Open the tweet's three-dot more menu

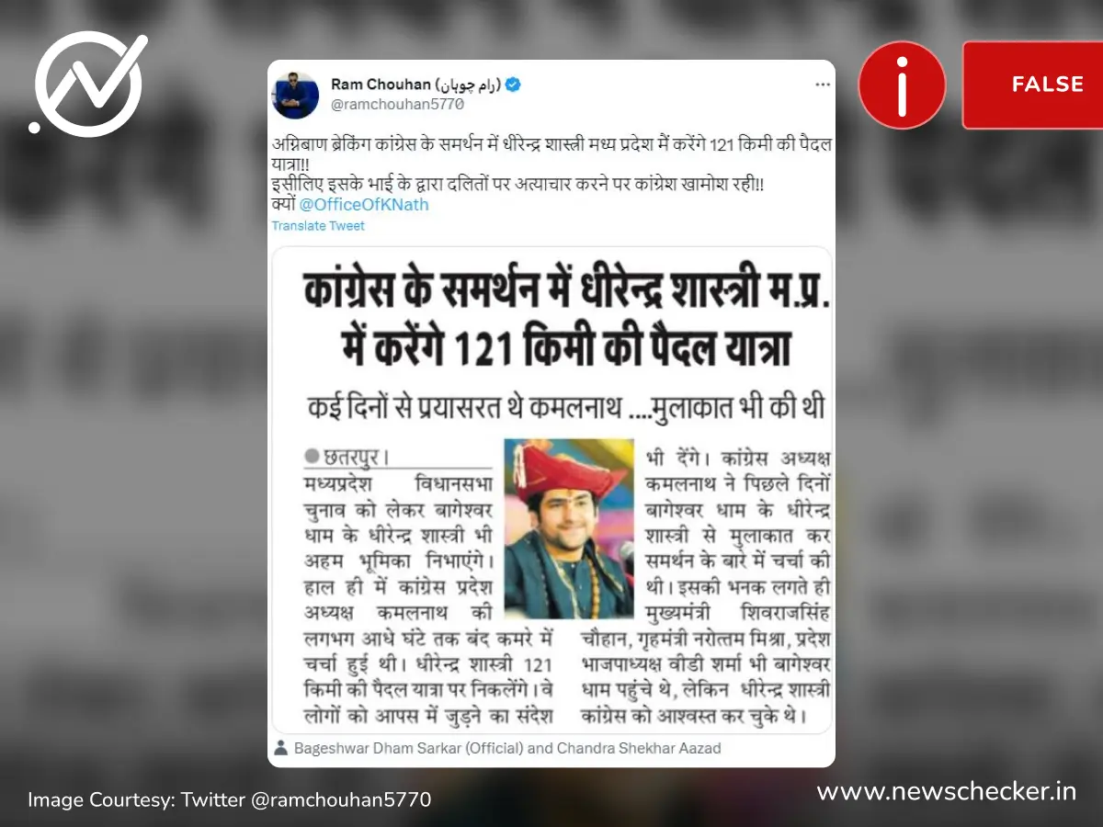click(822, 85)
